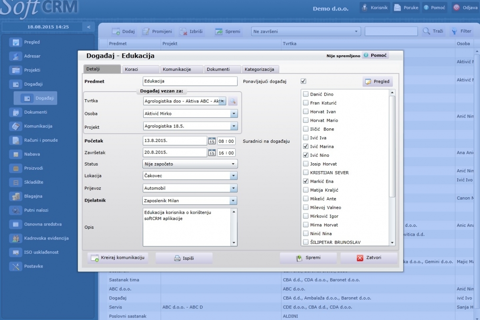Viewport: 480px width, 320px height.
Task: Open the Adresar sidebar icon
Action: pos(16,56)
